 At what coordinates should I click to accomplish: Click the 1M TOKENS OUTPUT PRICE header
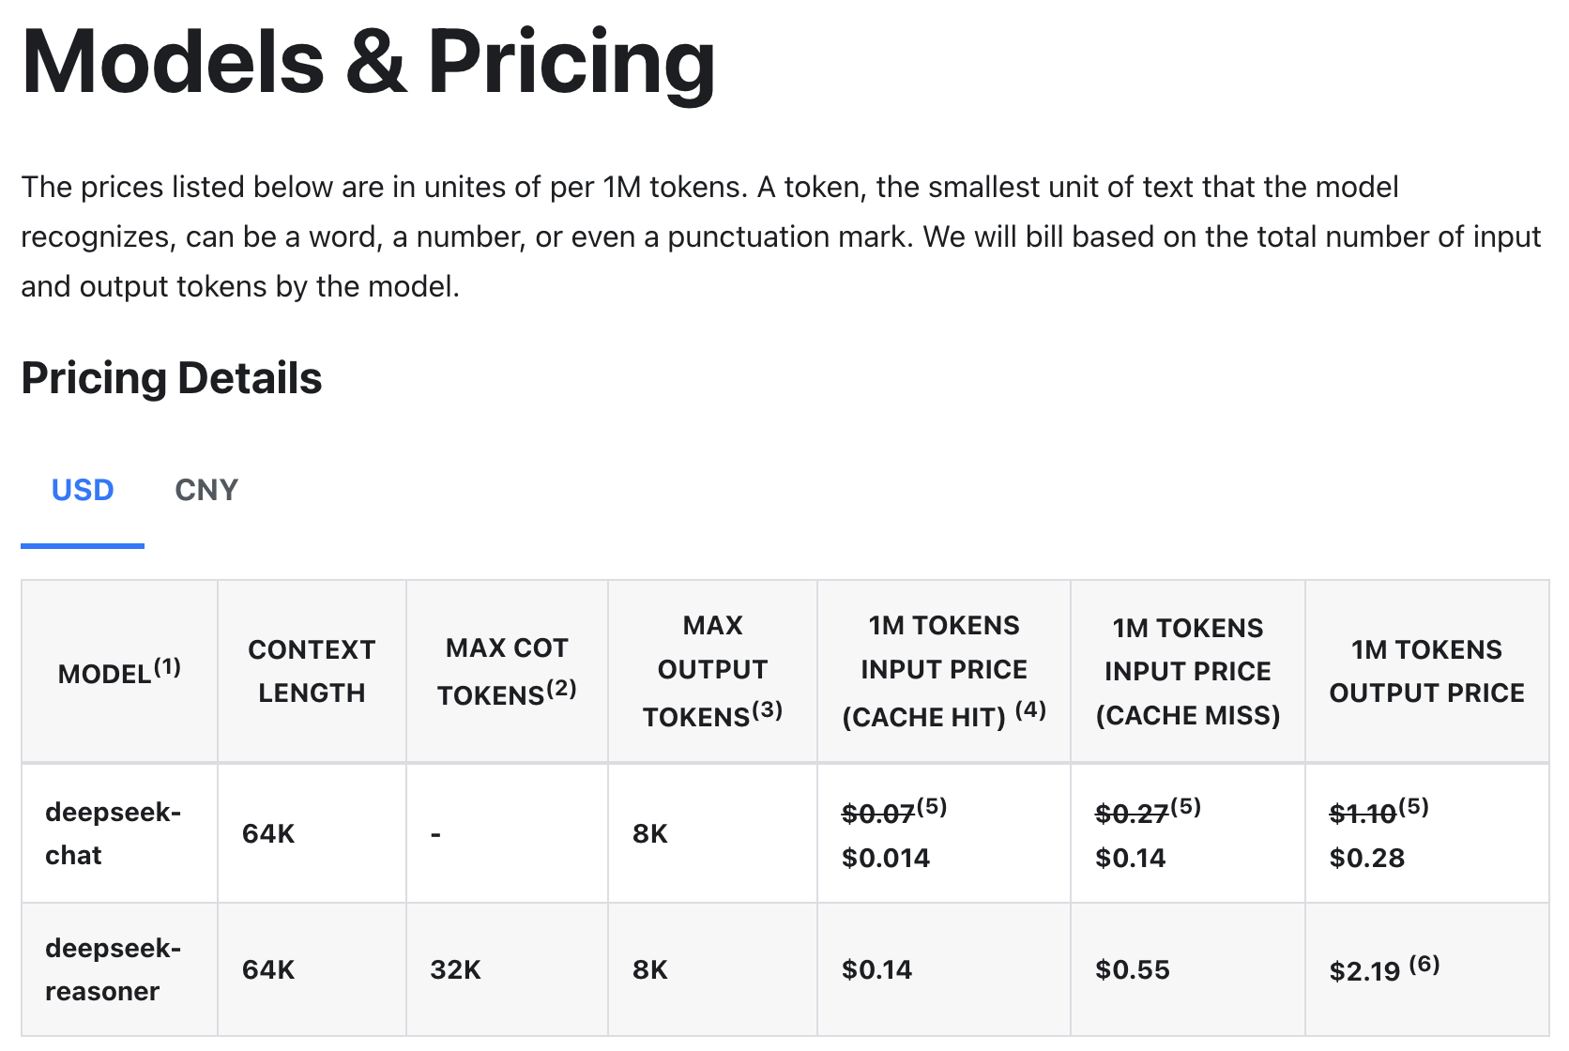1427,672
